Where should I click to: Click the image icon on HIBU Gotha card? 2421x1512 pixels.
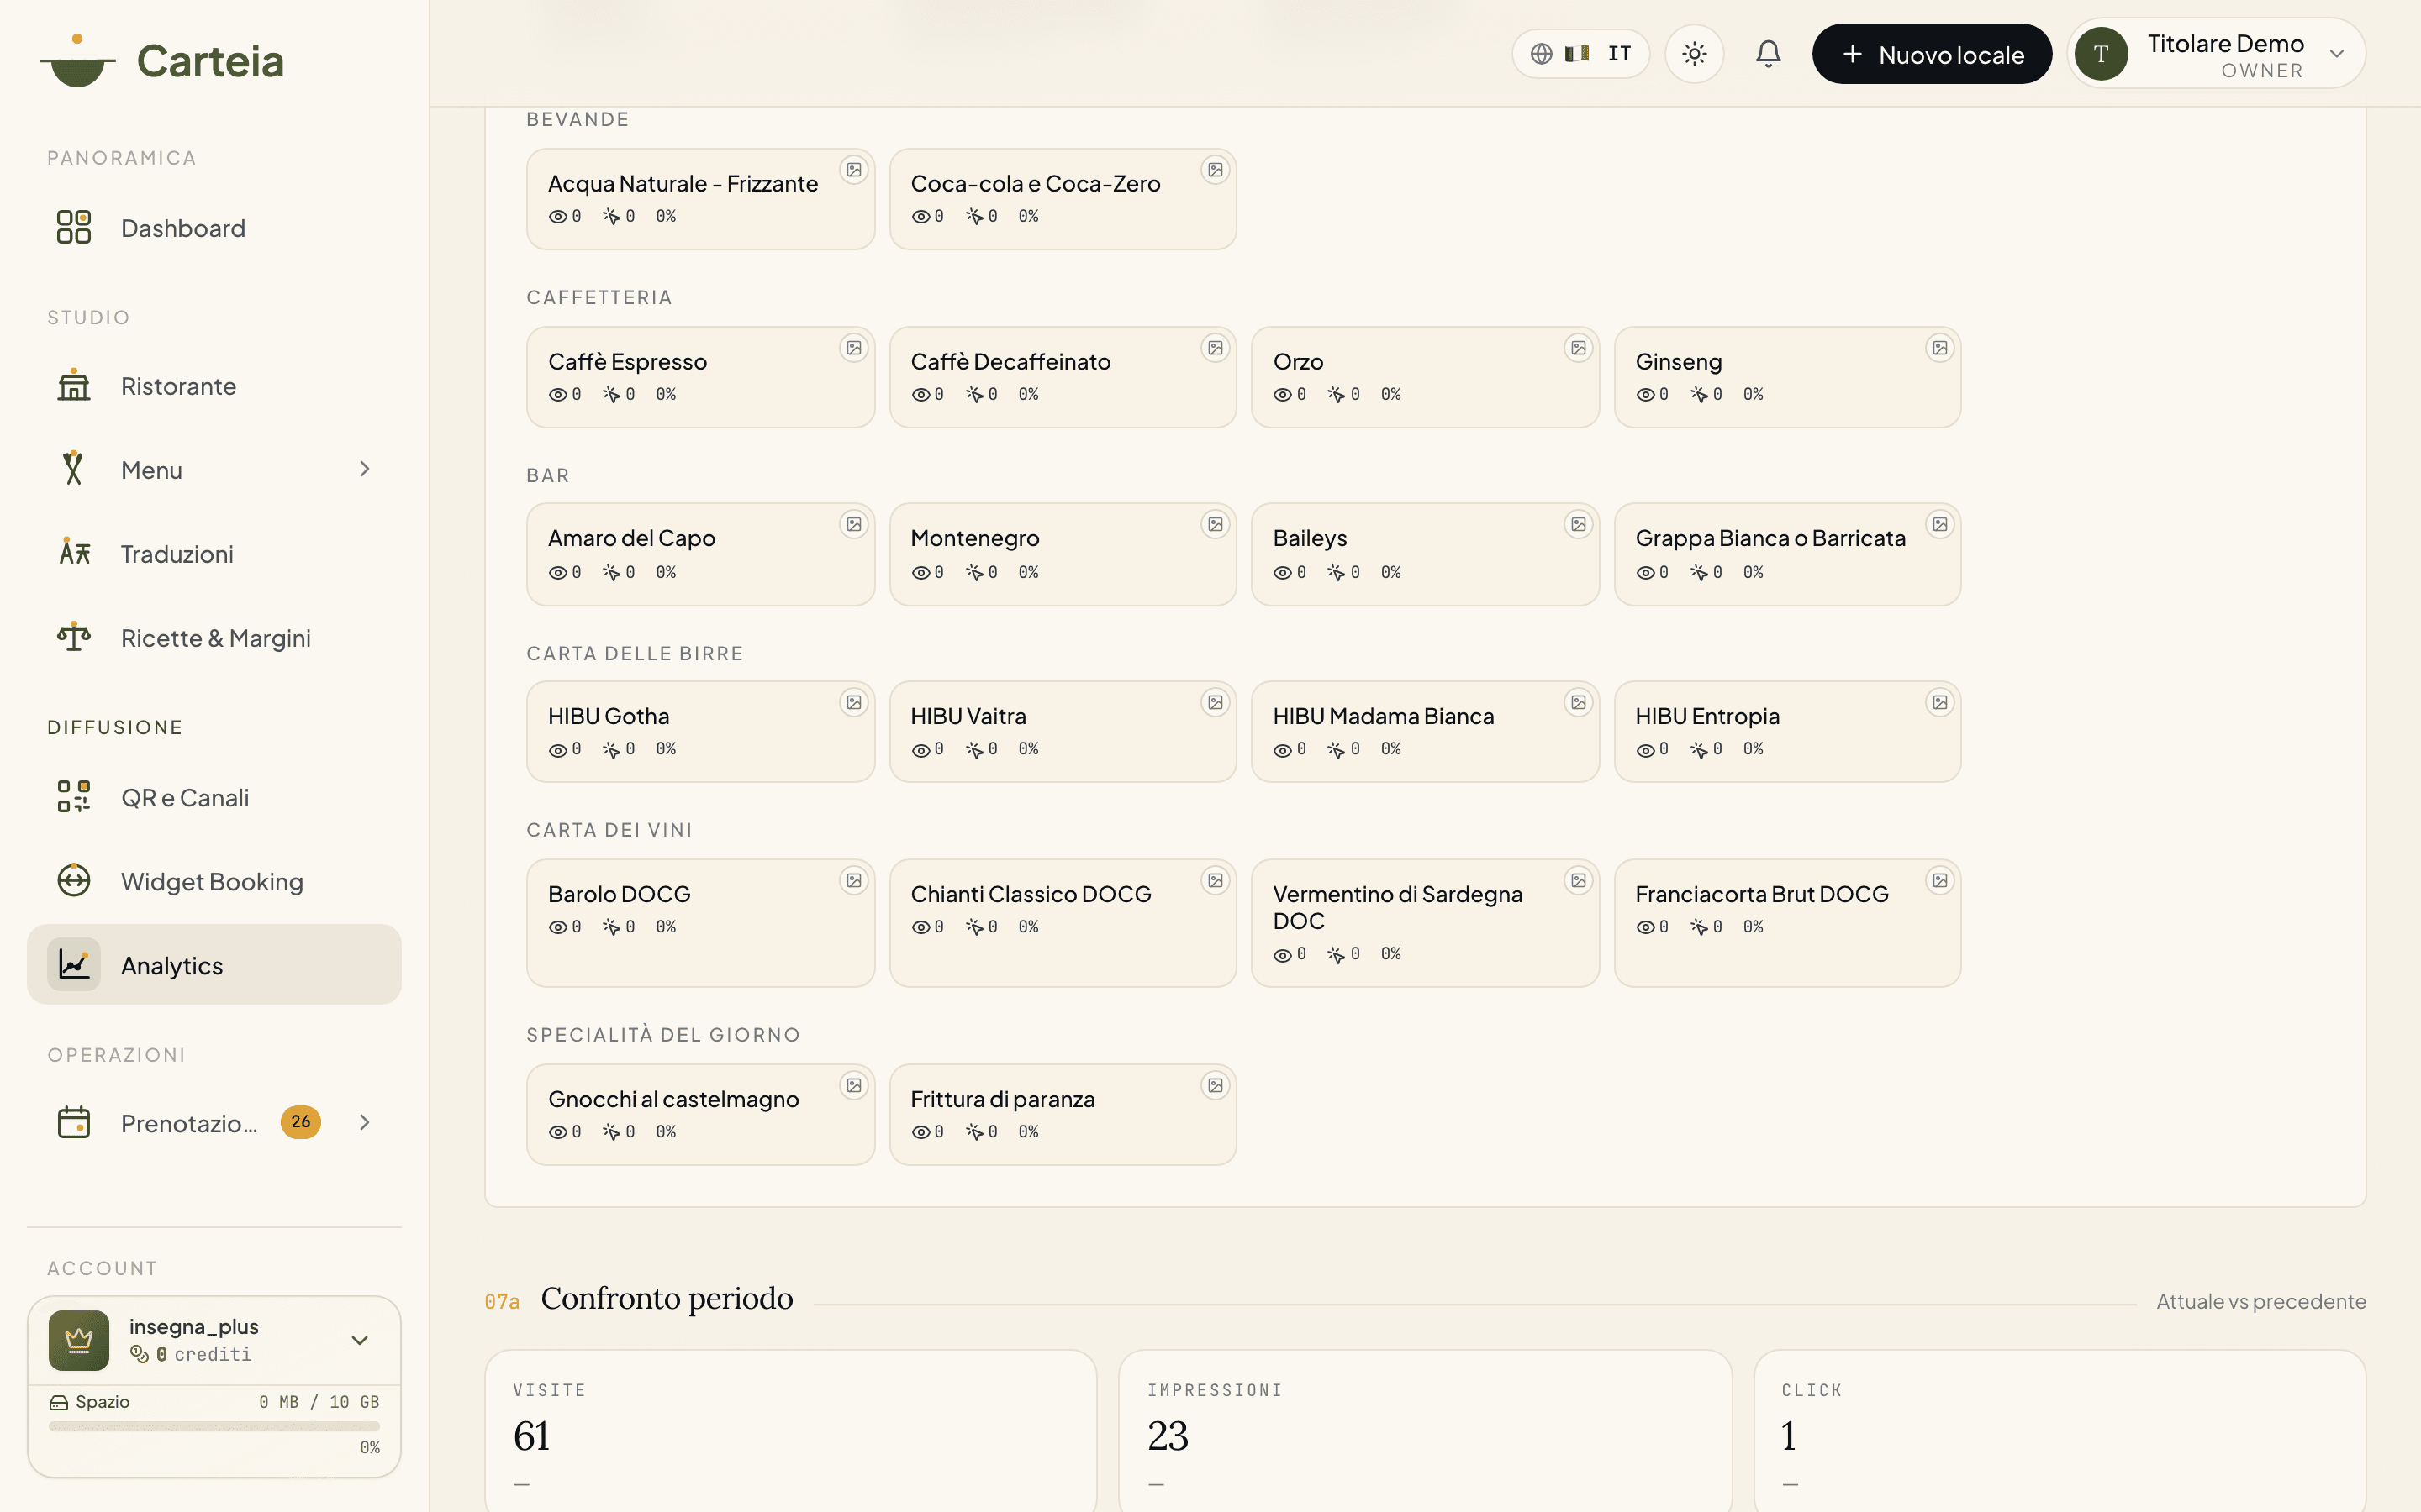pyautogui.click(x=853, y=703)
